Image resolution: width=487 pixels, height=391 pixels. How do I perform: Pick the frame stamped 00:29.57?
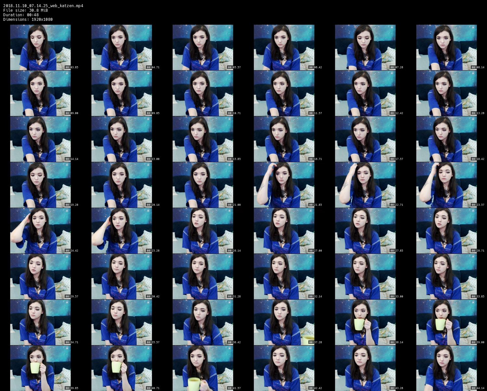point(40,277)
